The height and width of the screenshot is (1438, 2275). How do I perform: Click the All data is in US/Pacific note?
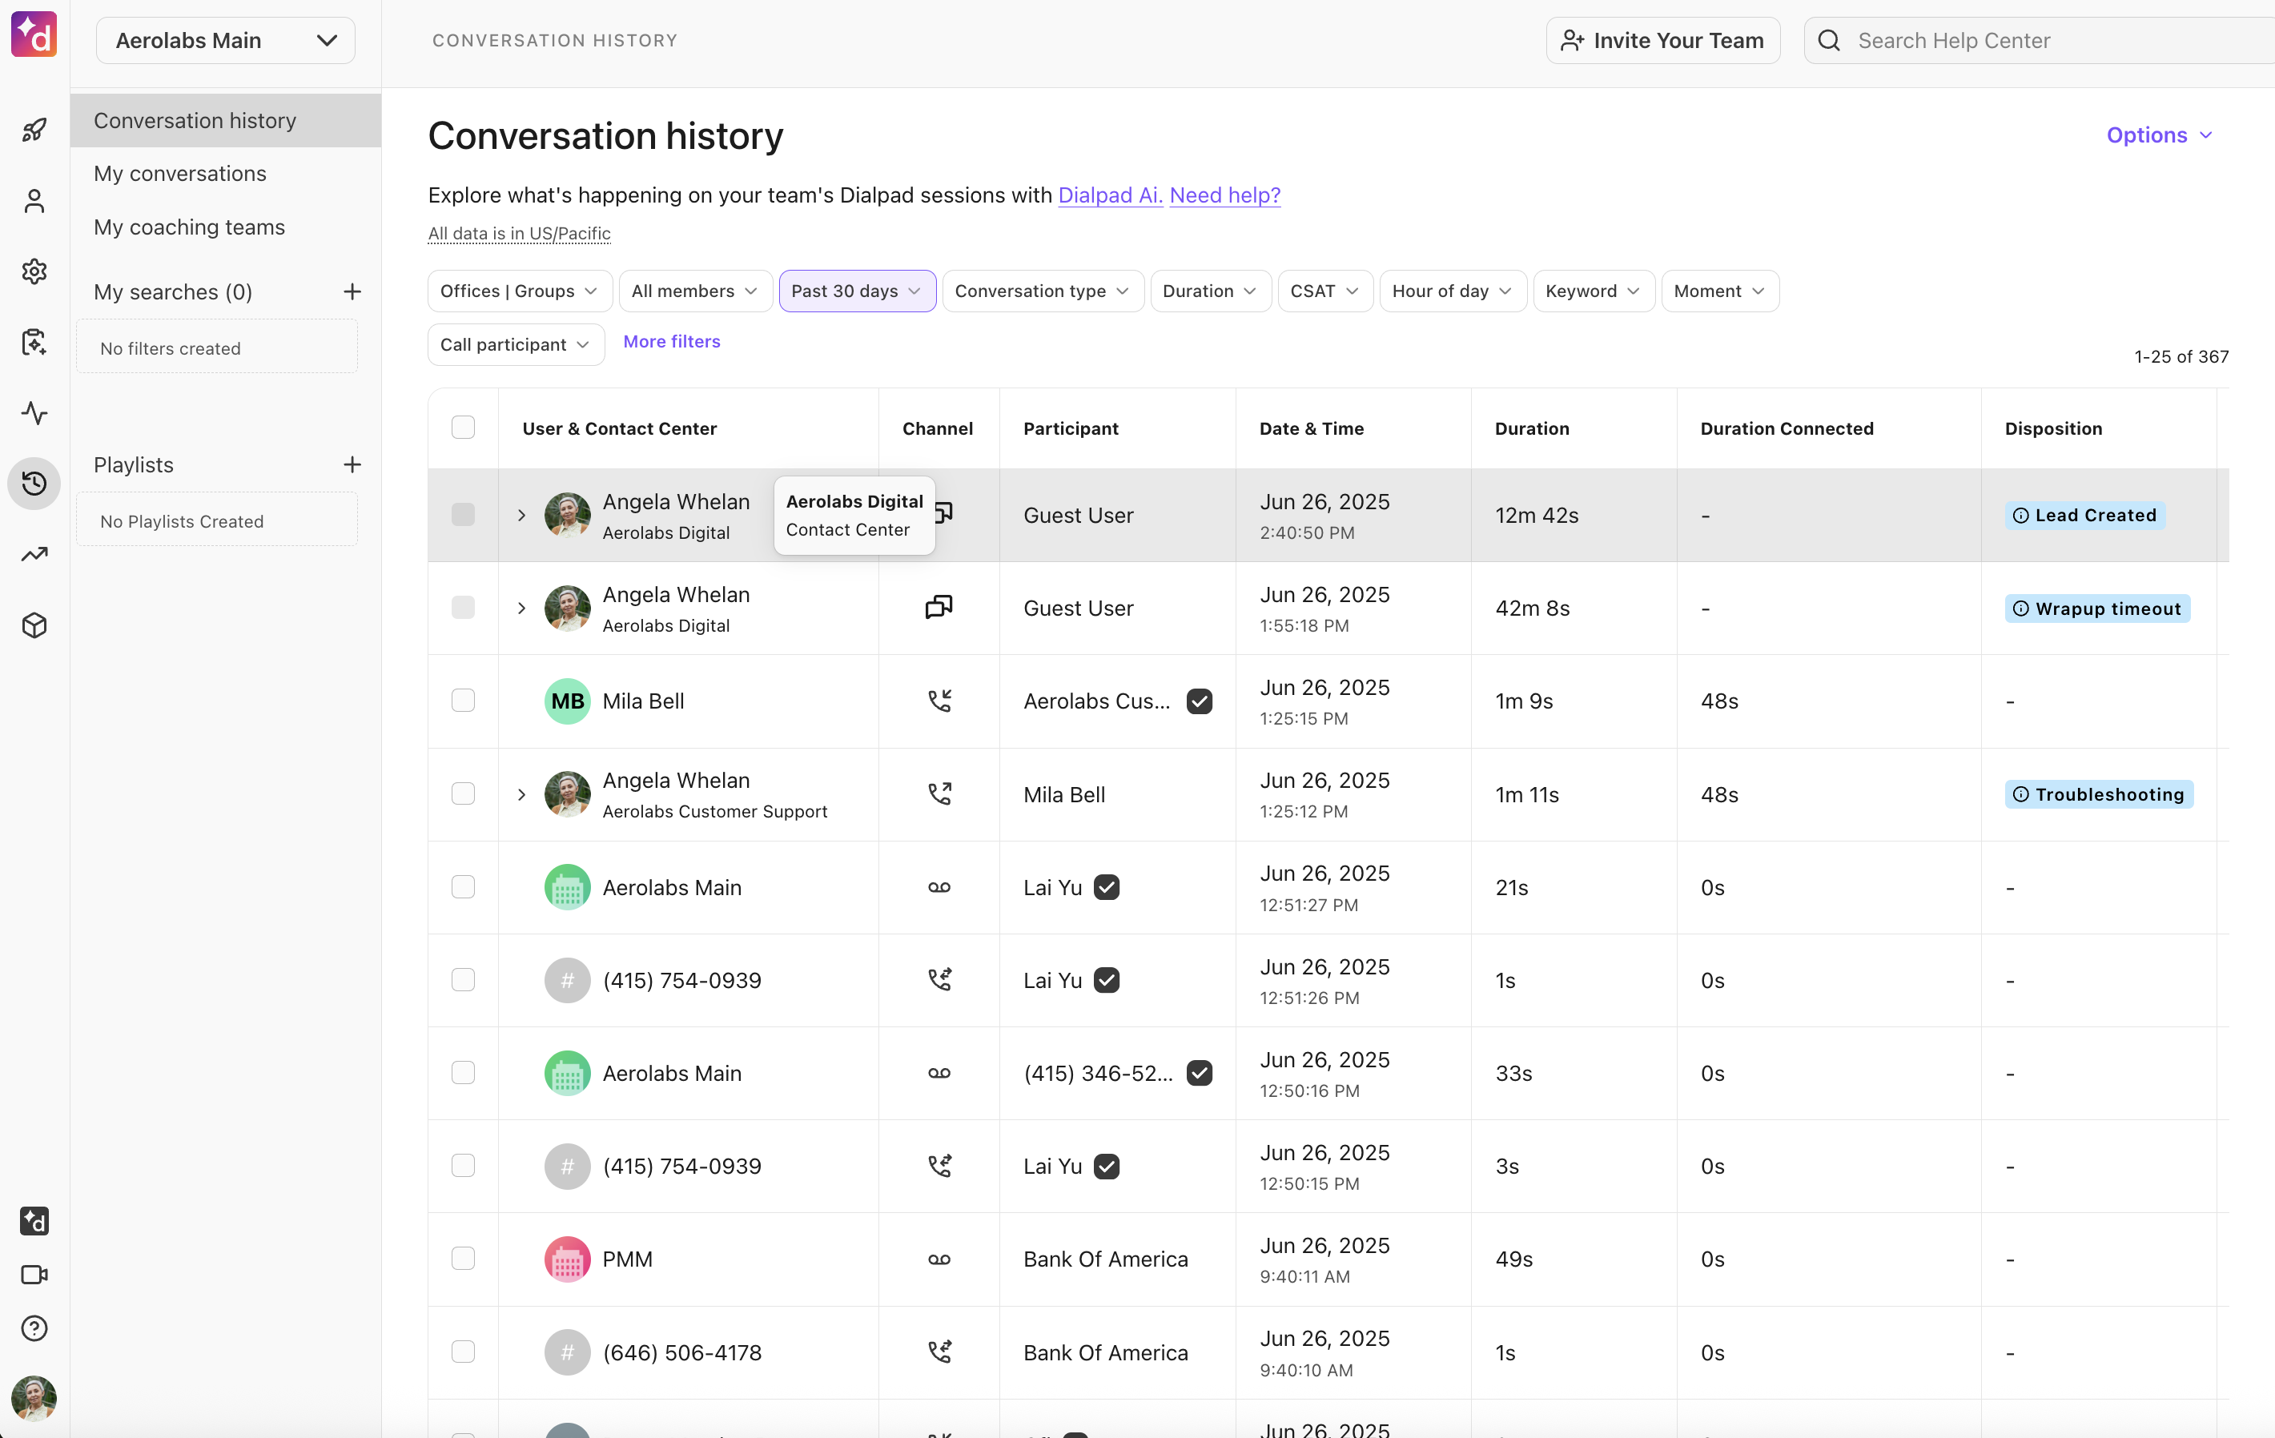pos(519,232)
